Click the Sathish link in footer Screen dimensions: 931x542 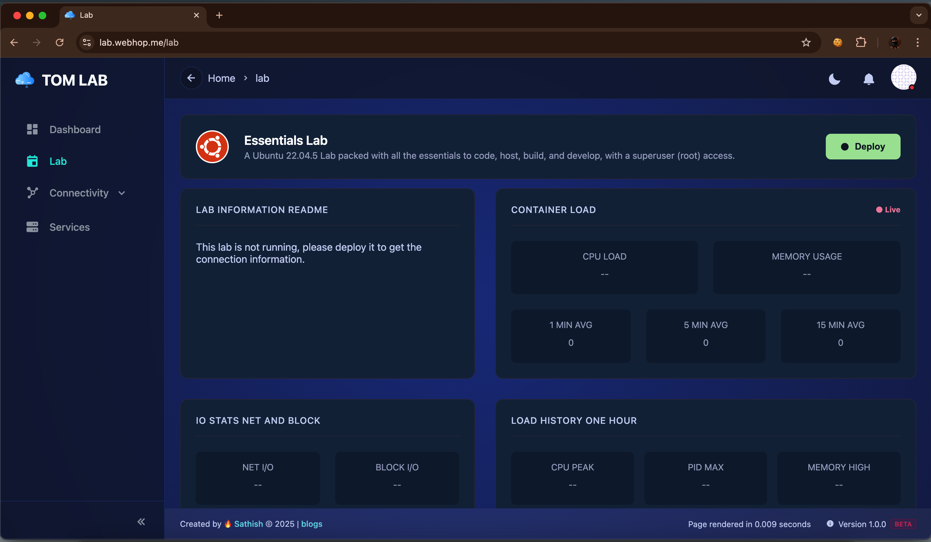[x=248, y=524]
